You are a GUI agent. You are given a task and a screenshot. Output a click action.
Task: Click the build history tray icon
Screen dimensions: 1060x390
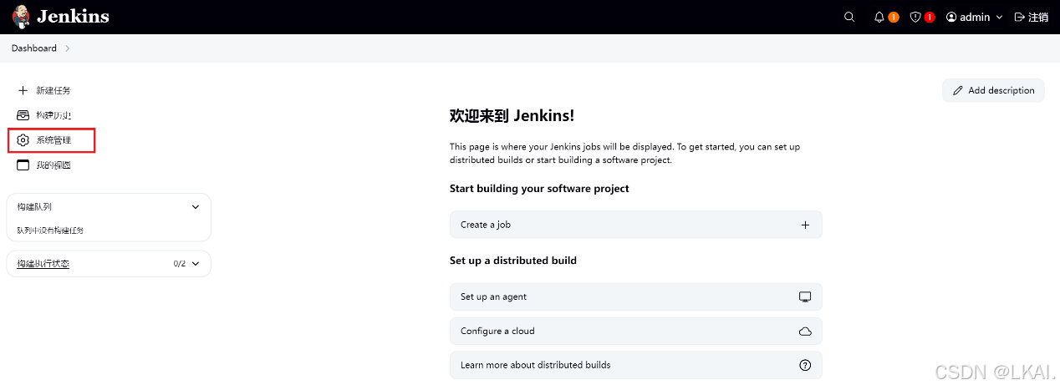click(23, 115)
